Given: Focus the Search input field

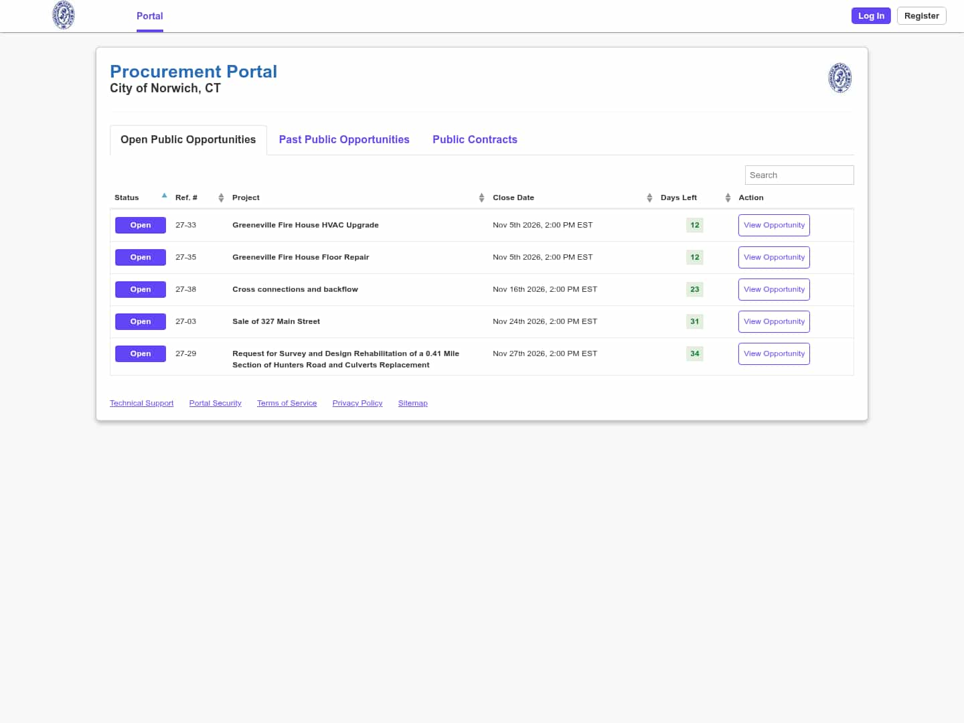Looking at the screenshot, I should pyautogui.click(x=799, y=175).
